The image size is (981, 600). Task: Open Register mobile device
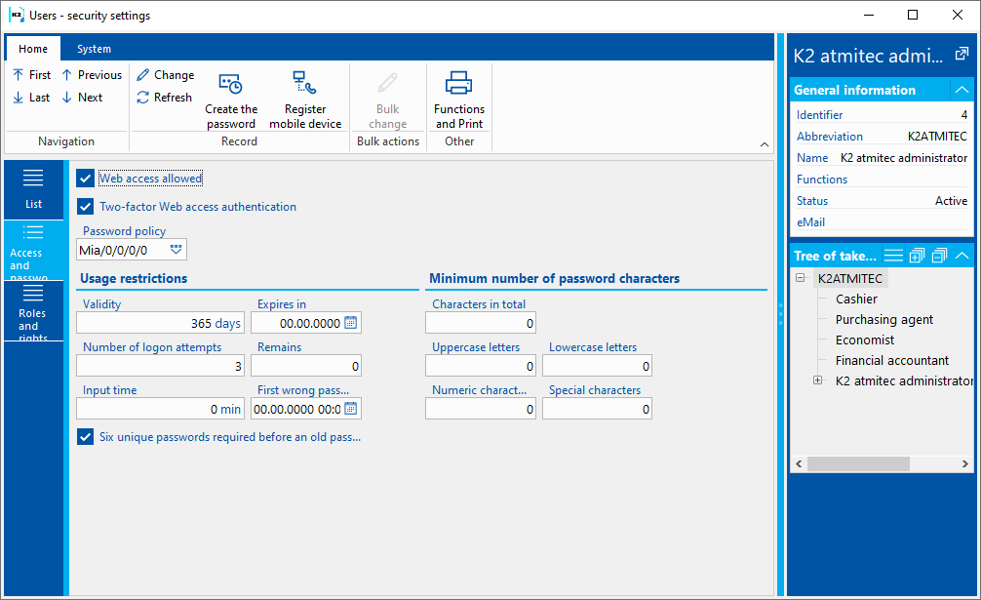305,100
